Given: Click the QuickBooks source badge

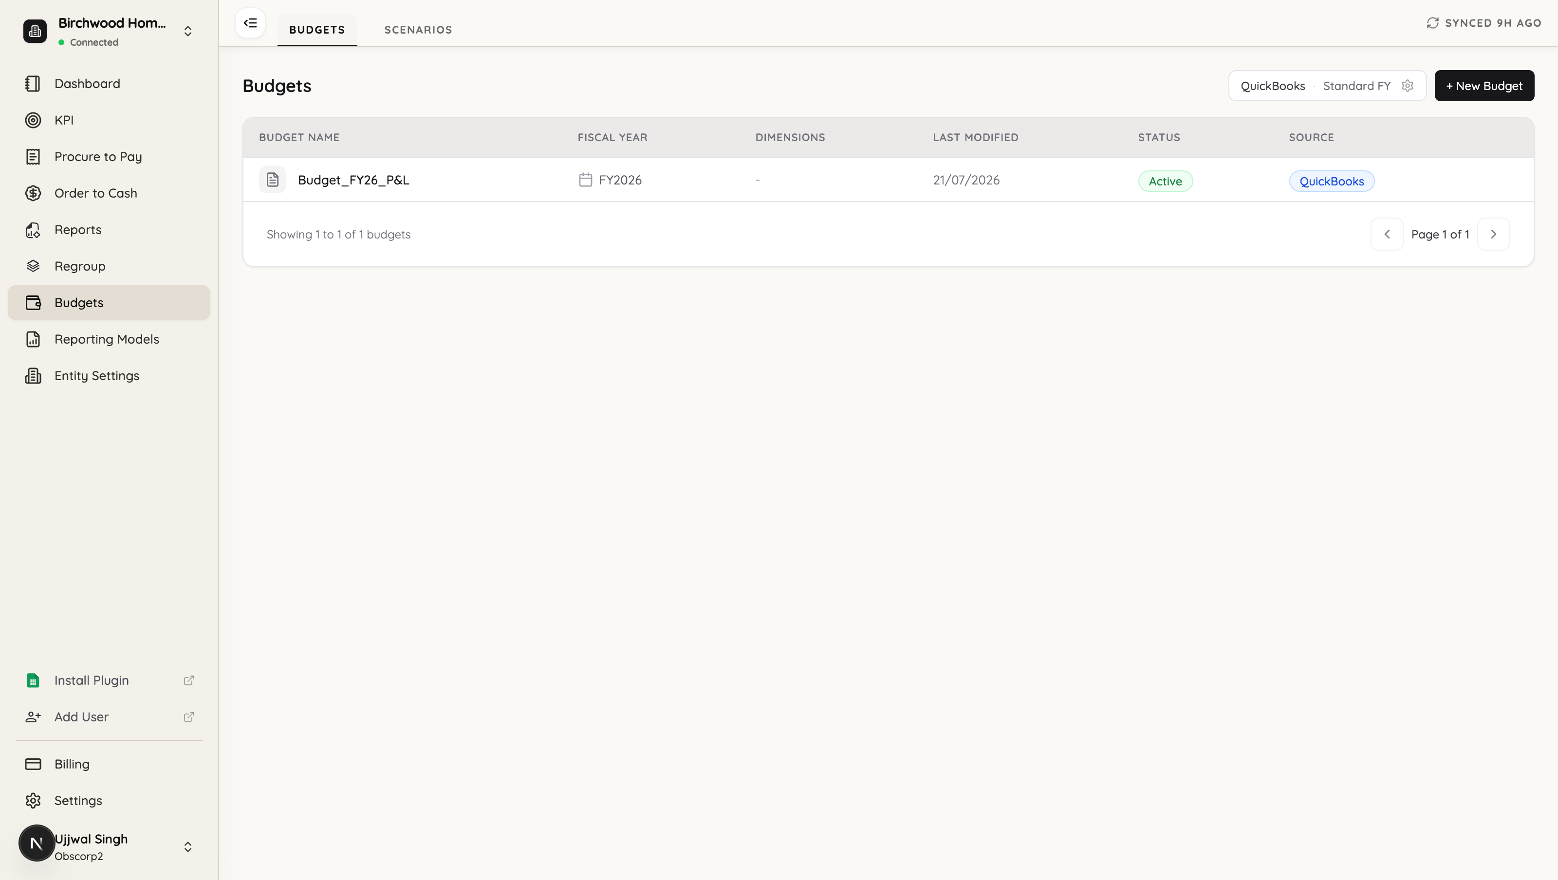Looking at the screenshot, I should (1331, 181).
